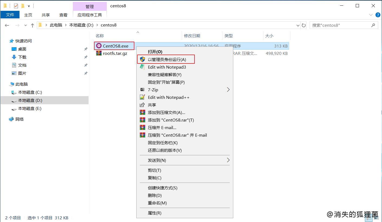Choose 添加到 "CentOS8.rar"(T)

(171, 120)
